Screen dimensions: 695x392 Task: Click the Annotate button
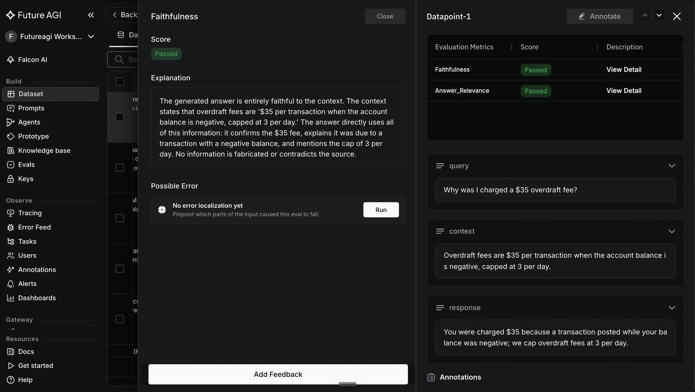tap(599, 16)
